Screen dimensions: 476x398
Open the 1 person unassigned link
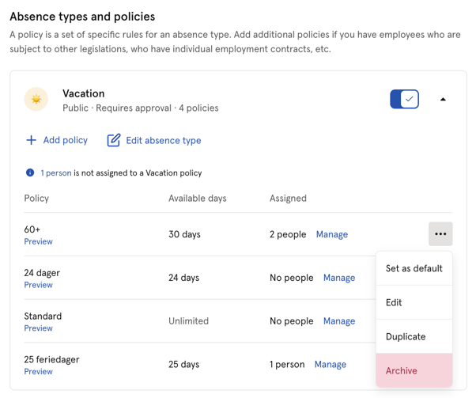[x=56, y=172]
